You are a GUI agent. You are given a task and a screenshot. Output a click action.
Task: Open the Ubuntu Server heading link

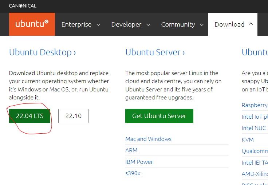point(155,52)
